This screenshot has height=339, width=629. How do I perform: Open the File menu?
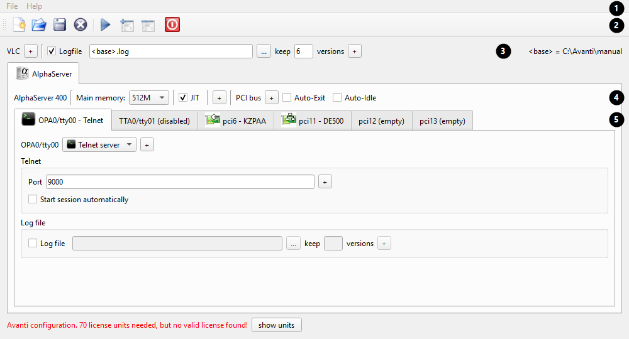[12, 6]
